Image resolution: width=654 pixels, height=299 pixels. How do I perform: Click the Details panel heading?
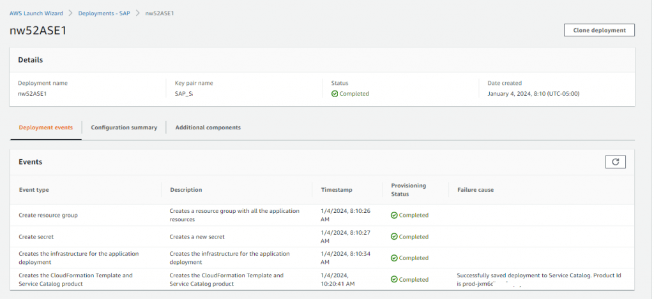coord(31,60)
